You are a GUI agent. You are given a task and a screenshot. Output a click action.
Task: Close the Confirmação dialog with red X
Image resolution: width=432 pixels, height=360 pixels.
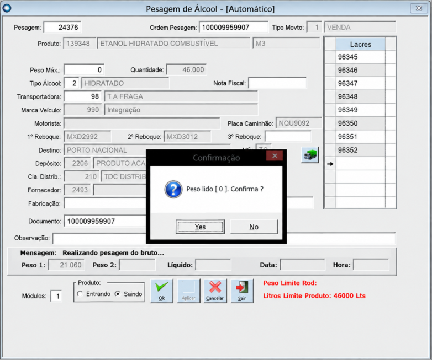click(x=275, y=155)
